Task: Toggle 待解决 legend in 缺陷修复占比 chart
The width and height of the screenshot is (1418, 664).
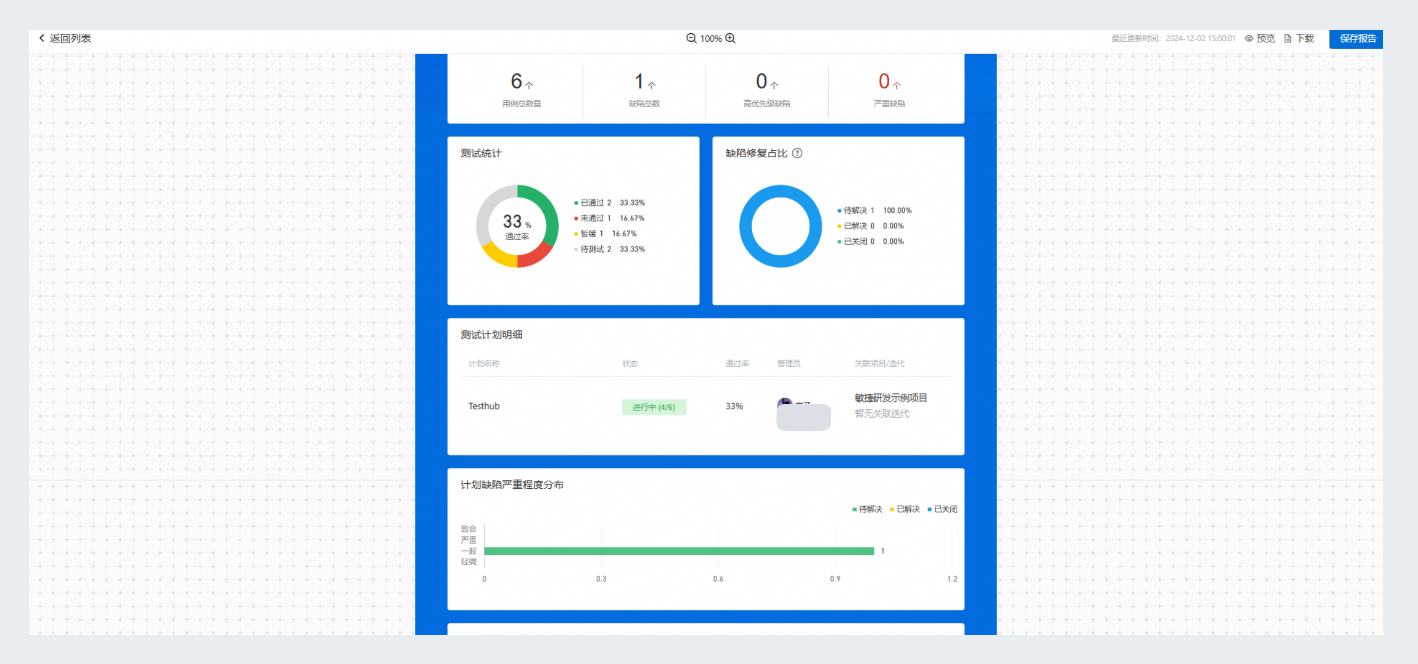Action: 874,210
